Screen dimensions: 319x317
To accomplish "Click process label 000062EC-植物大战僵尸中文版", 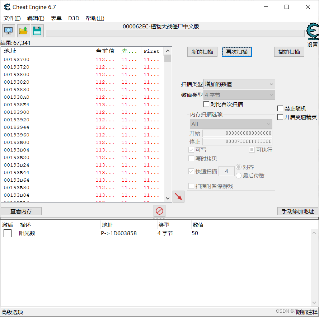I will point(161,27).
